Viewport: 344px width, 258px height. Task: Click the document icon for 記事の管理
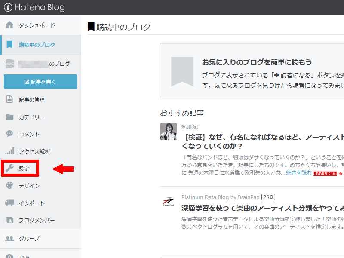9,99
